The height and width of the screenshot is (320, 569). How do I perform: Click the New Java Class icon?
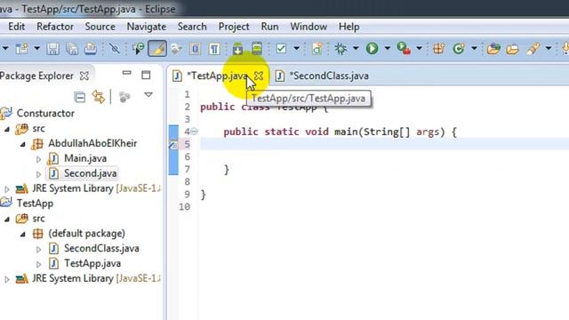[x=459, y=49]
